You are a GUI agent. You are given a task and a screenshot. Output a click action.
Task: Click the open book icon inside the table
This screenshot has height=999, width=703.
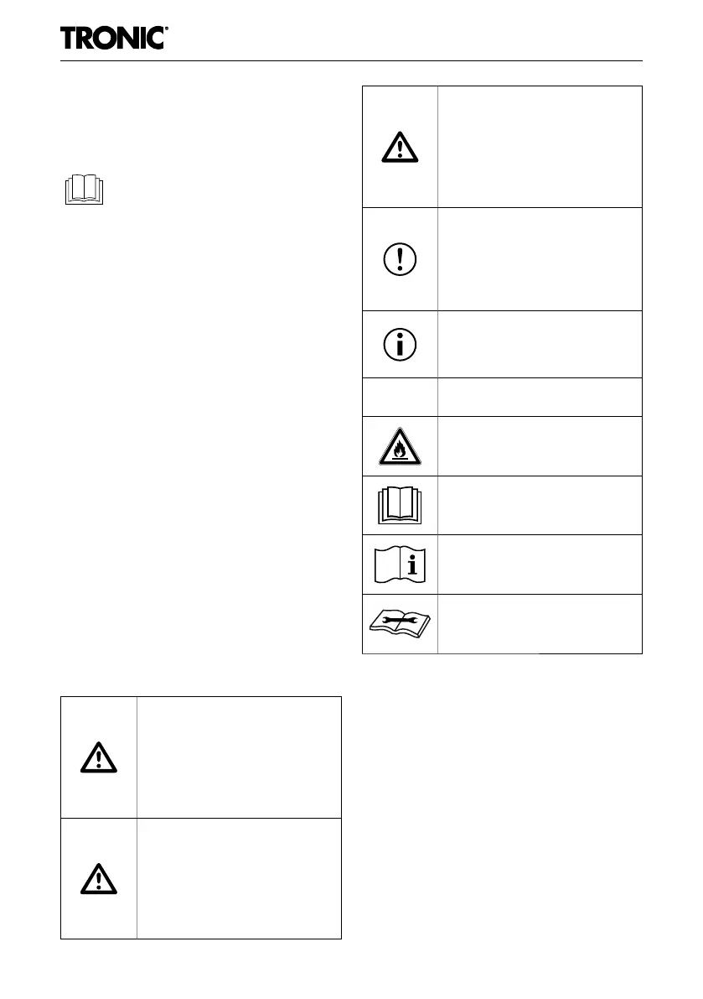(400, 505)
